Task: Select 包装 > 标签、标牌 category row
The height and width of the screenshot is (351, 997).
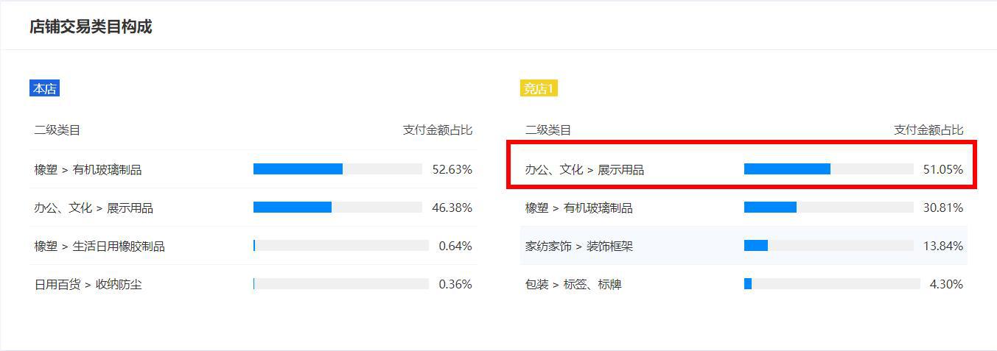Action: click(744, 284)
